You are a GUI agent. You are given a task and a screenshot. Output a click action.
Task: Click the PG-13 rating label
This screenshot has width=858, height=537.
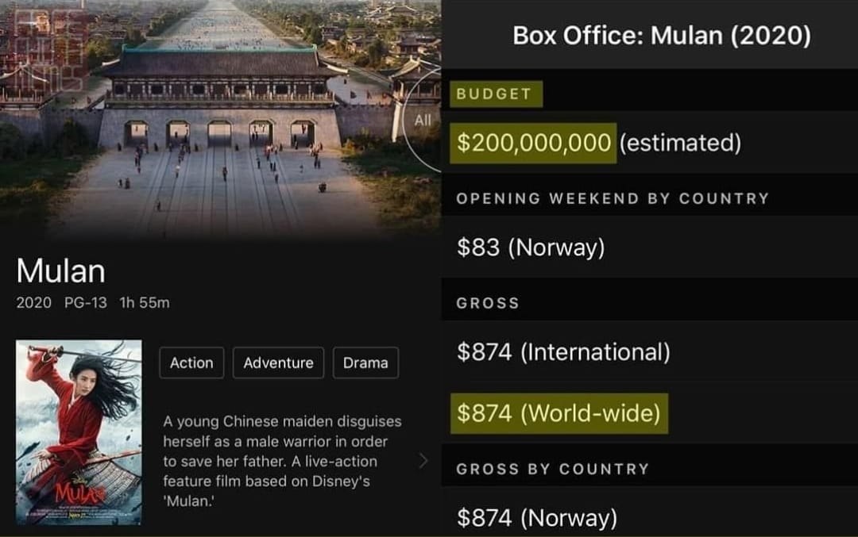click(x=85, y=303)
